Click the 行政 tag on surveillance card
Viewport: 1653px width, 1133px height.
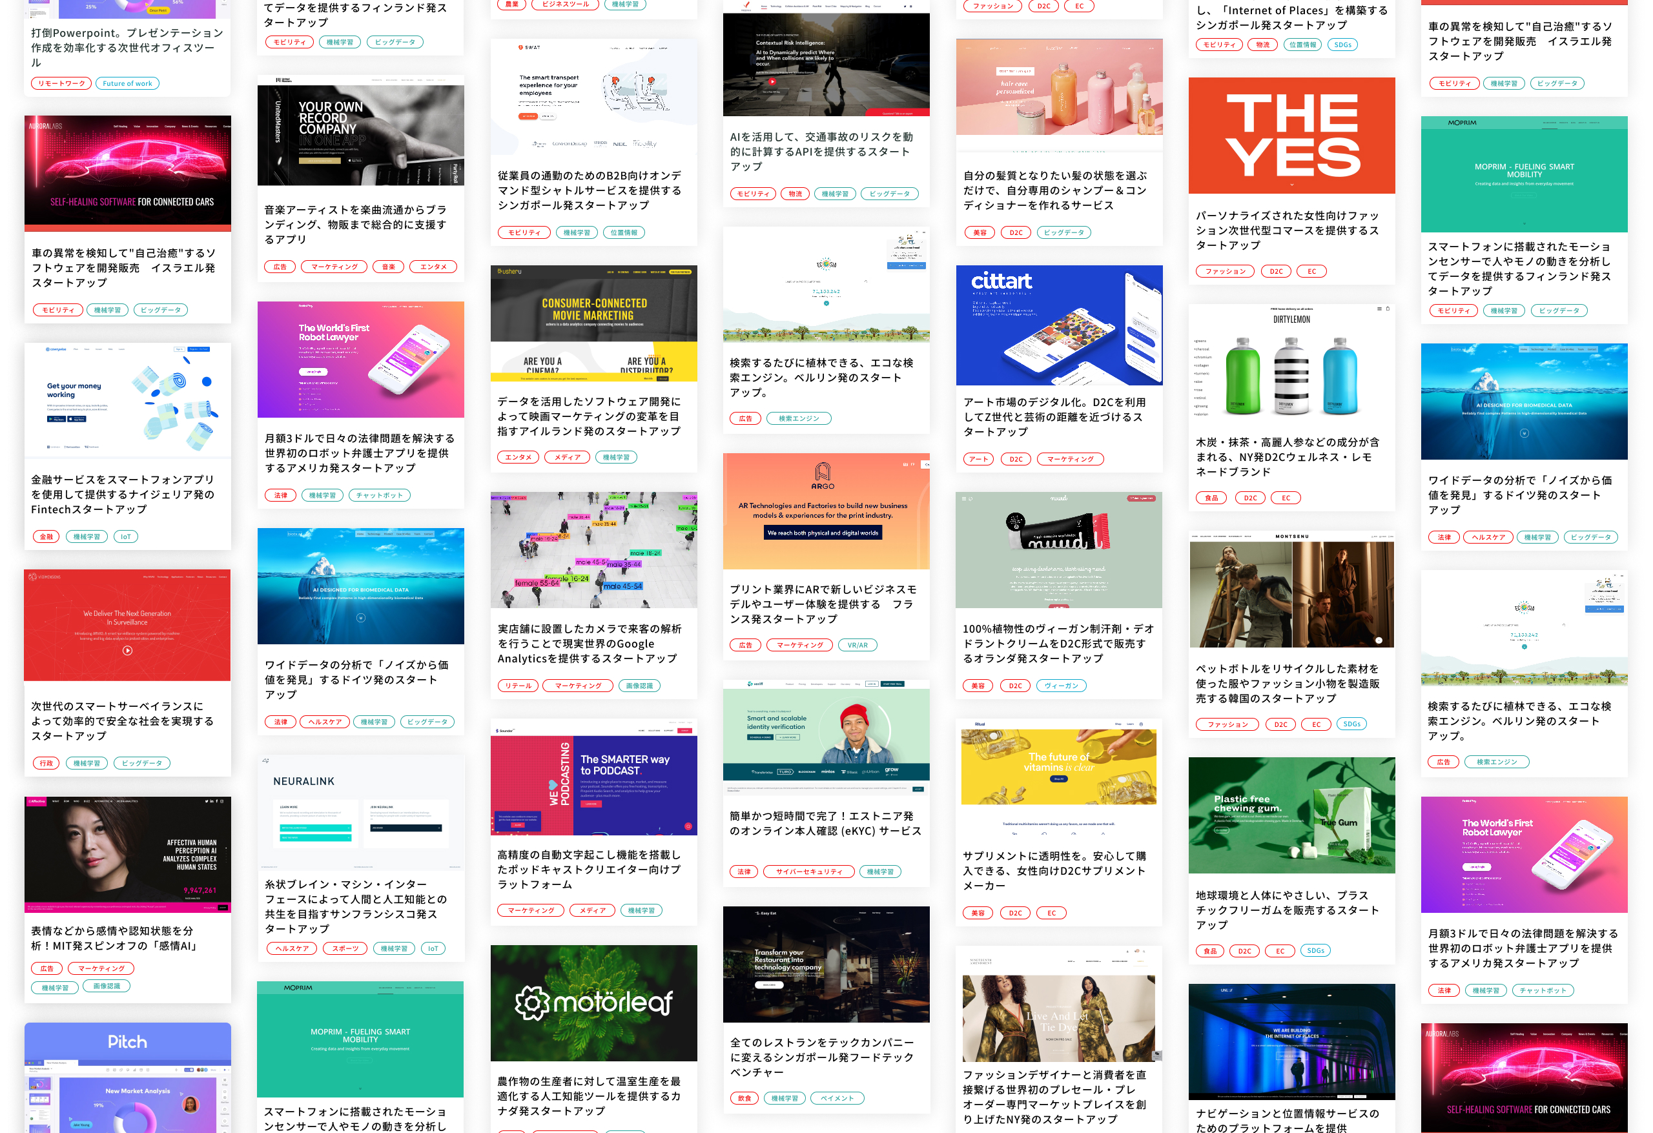[46, 763]
